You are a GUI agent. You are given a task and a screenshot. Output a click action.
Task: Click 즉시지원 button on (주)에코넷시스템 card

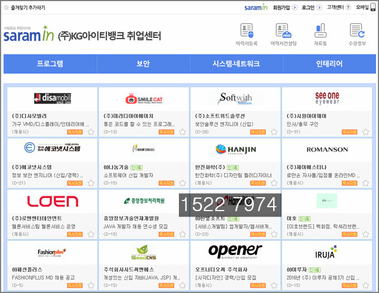pyautogui.click(x=75, y=183)
